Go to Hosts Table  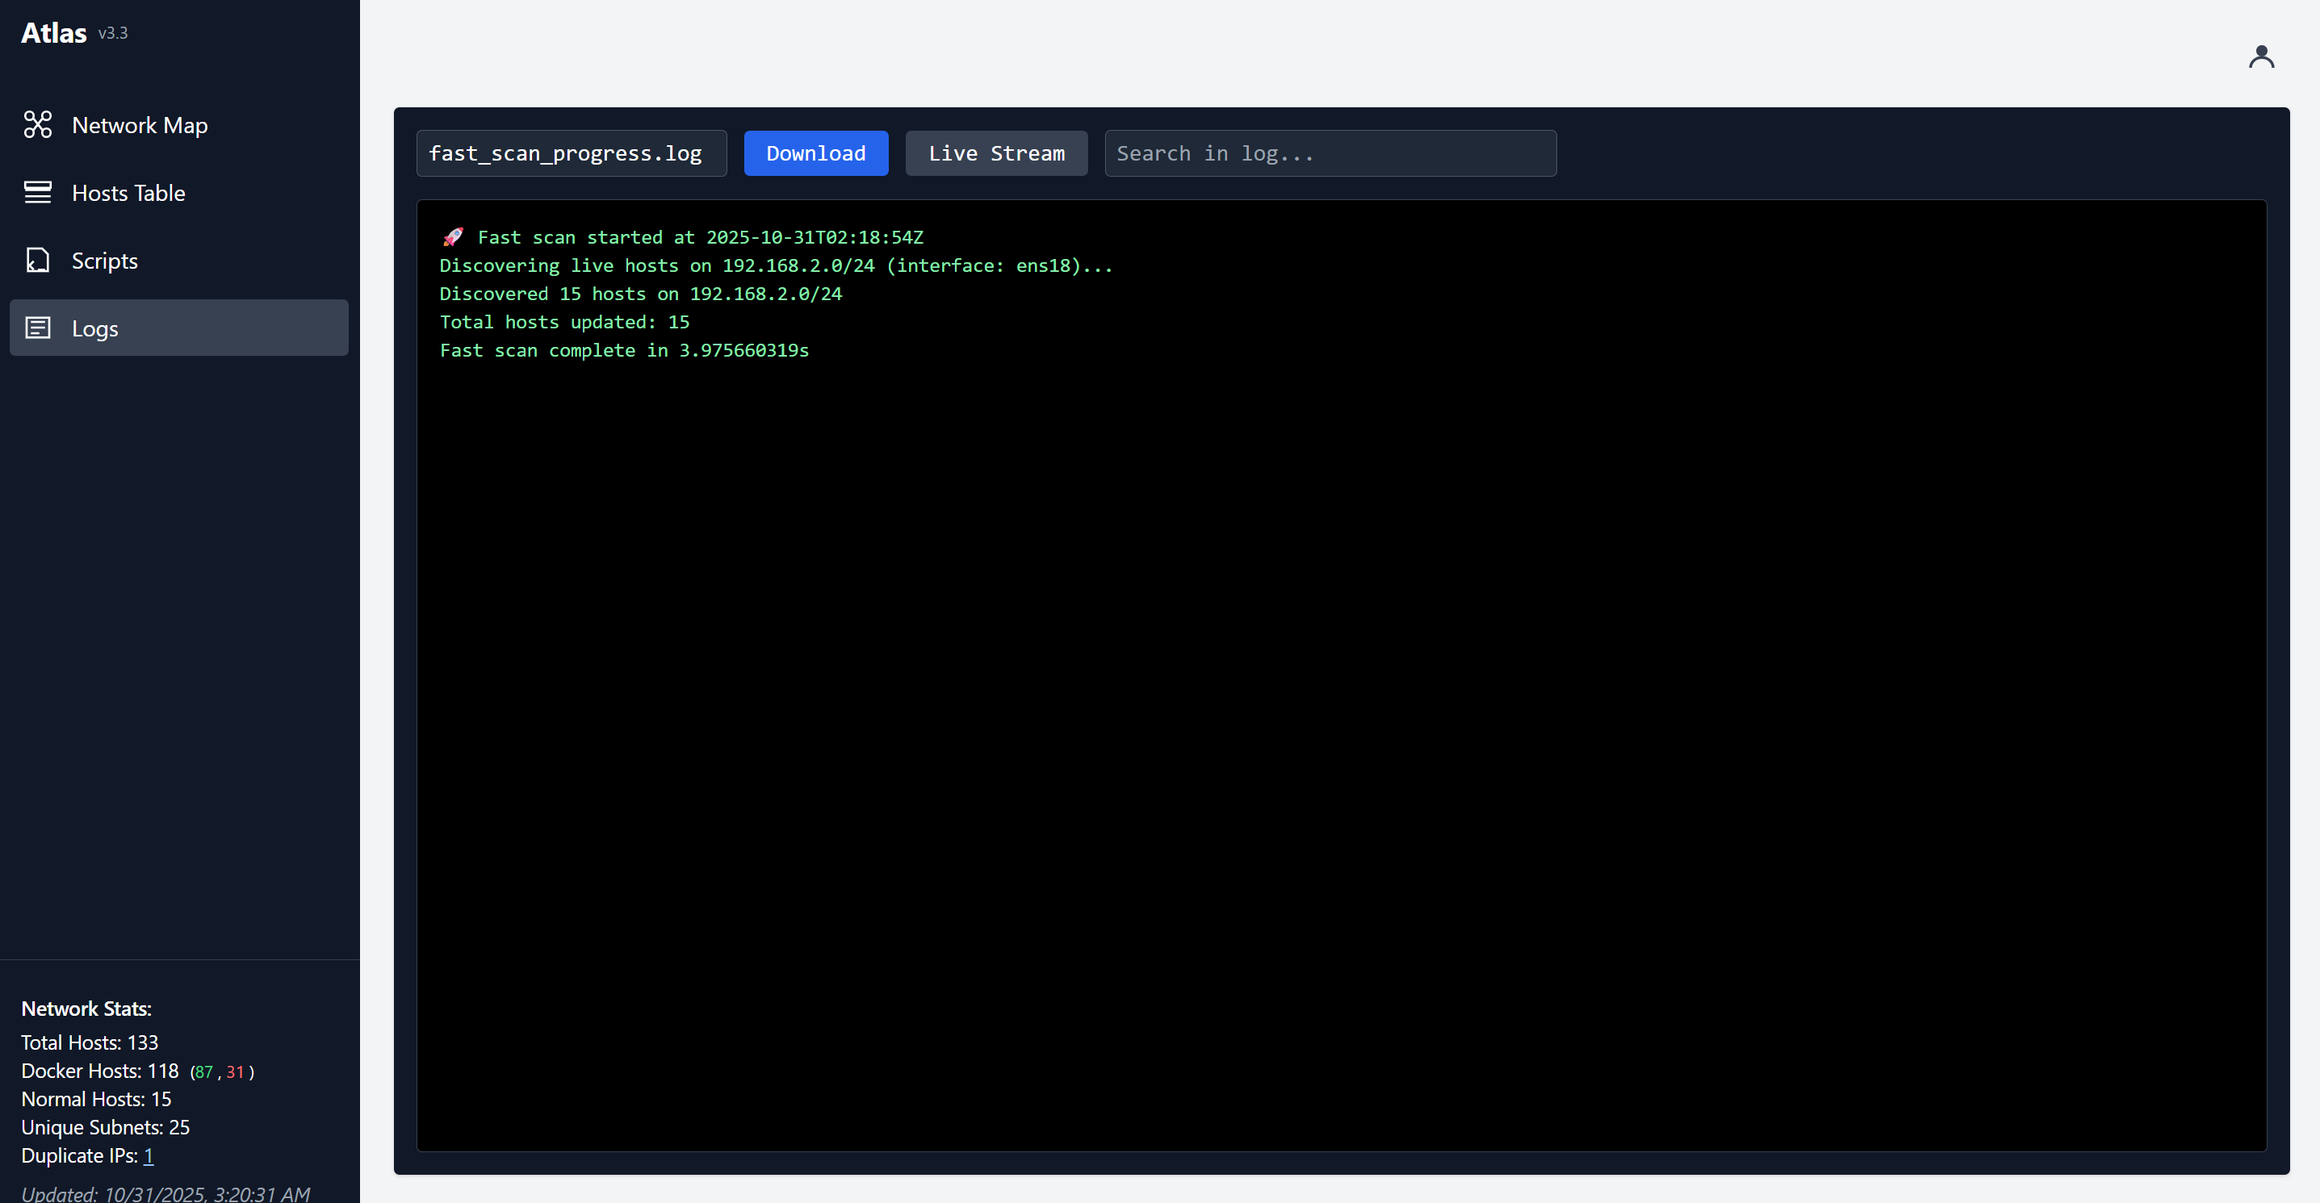[x=178, y=192]
